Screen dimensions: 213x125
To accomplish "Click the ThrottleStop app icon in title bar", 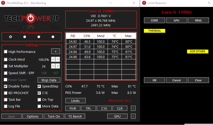I will [3, 3].
